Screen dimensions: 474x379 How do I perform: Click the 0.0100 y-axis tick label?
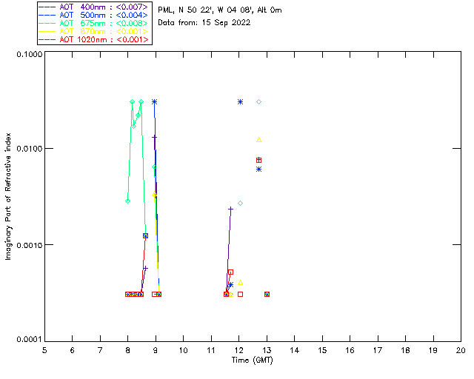tap(27, 148)
